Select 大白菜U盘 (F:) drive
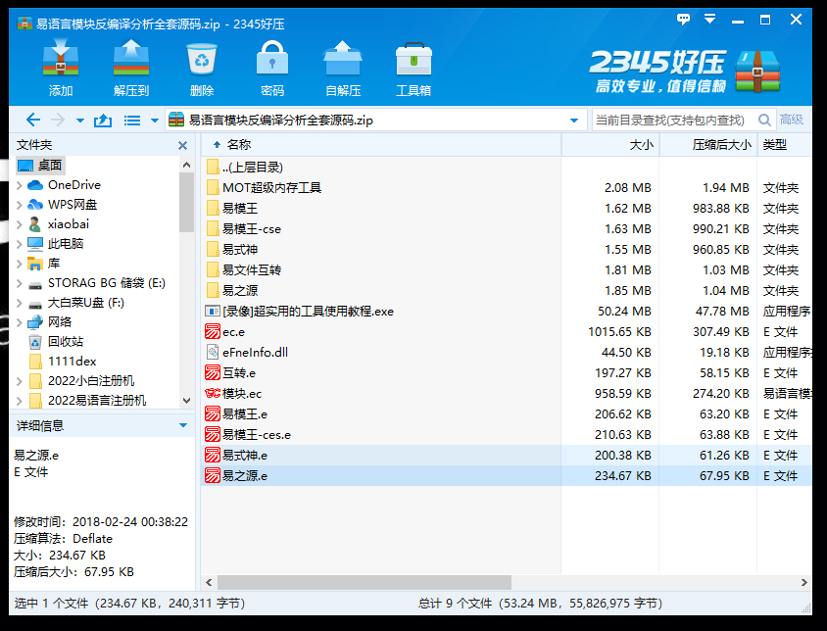This screenshot has height=631, width=827. 86,303
